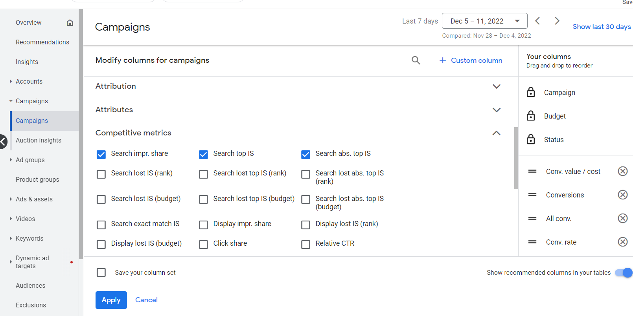Uncheck Search impr. share checkbox
The width and height of the screenshot is (633, 316).
101,154
